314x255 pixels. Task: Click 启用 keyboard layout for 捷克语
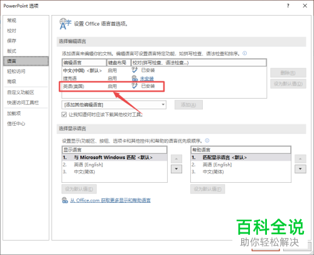tap(112, 79)
